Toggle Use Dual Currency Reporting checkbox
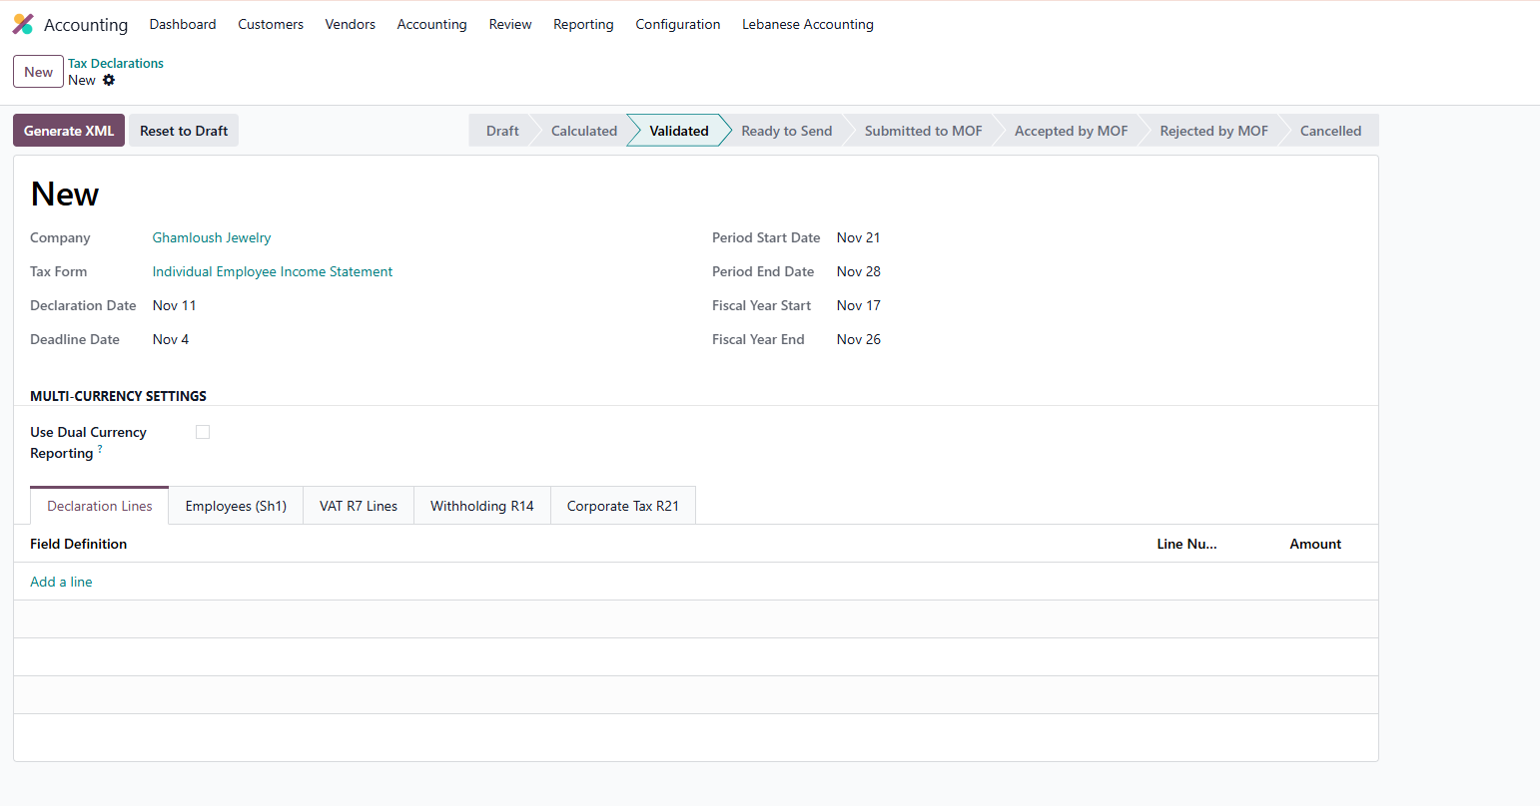This screenshot has width=1540, height=806. point(203,432)
